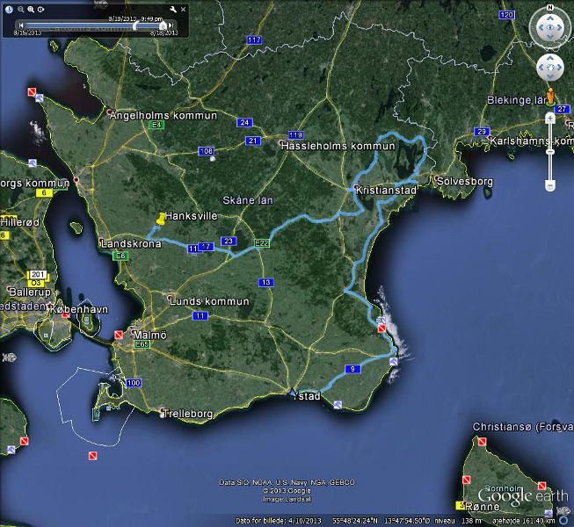This screenshot has width=574, height=527.
Task: Click road 23 shield
Action: tap(229, 241)
